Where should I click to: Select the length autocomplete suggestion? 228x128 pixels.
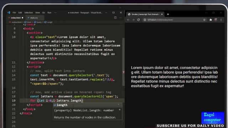[x=88, y=105]
